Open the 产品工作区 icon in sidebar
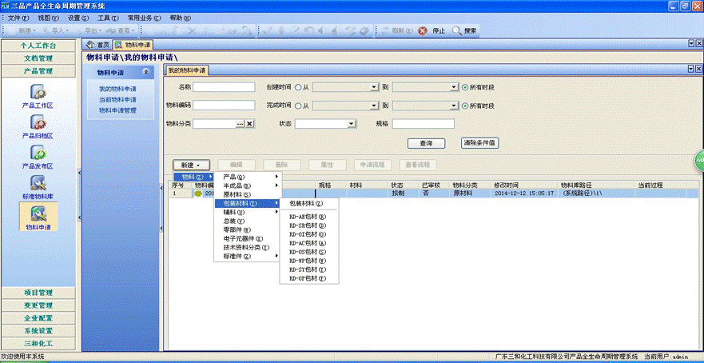 coord(38,93)
